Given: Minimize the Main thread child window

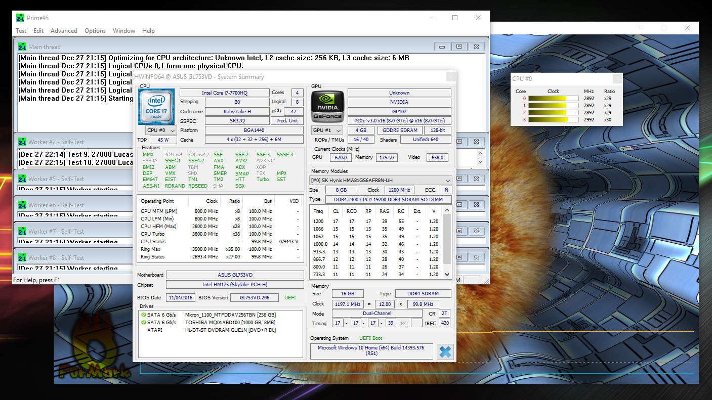Looking at the screenshot, I should coord(442,47).
